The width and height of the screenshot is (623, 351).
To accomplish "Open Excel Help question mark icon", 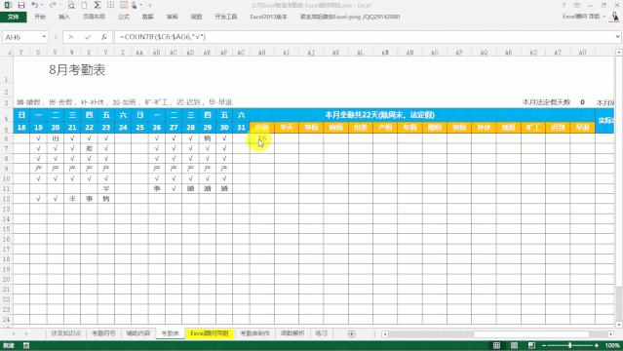I will (x=564, y=5).
